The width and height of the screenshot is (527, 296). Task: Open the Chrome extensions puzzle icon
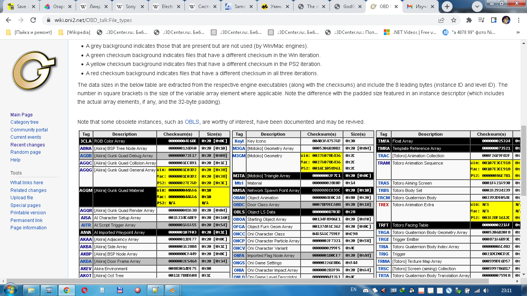(x=469, y=20)
